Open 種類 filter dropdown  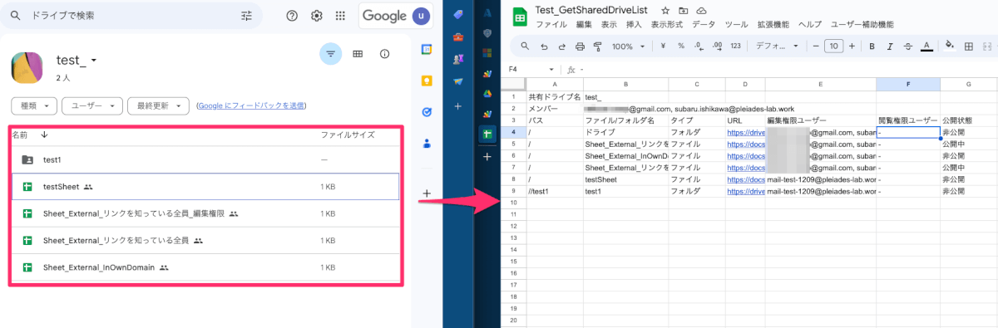[x=34, y=105]
